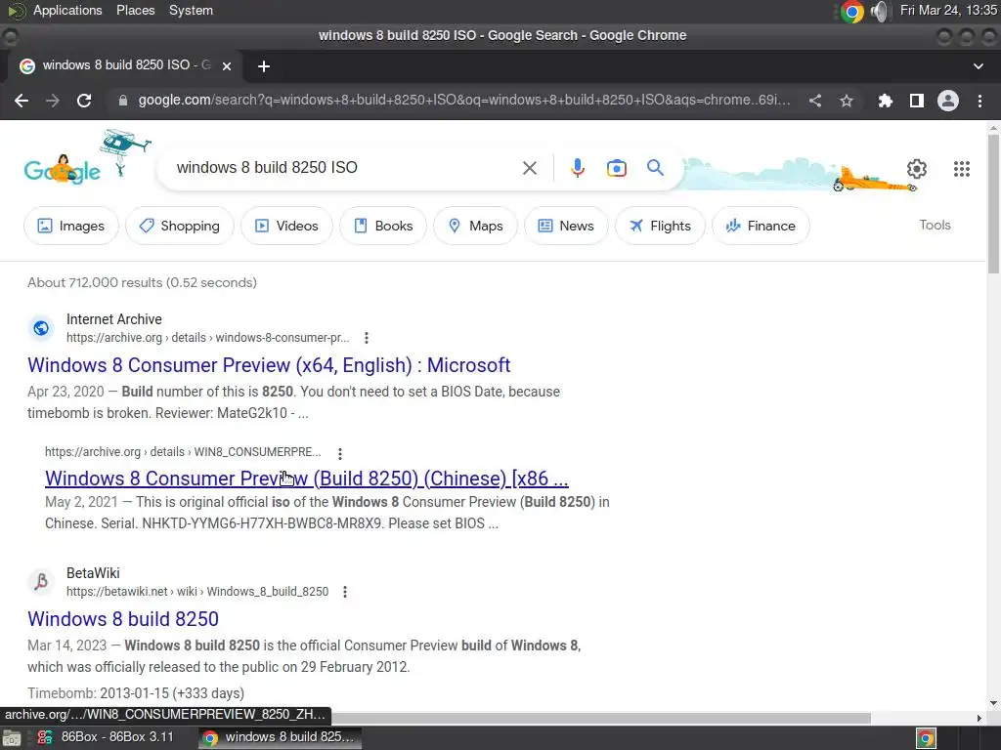Open the search Tools options
Screen dimensions: 1001x750
pos(935,226)
